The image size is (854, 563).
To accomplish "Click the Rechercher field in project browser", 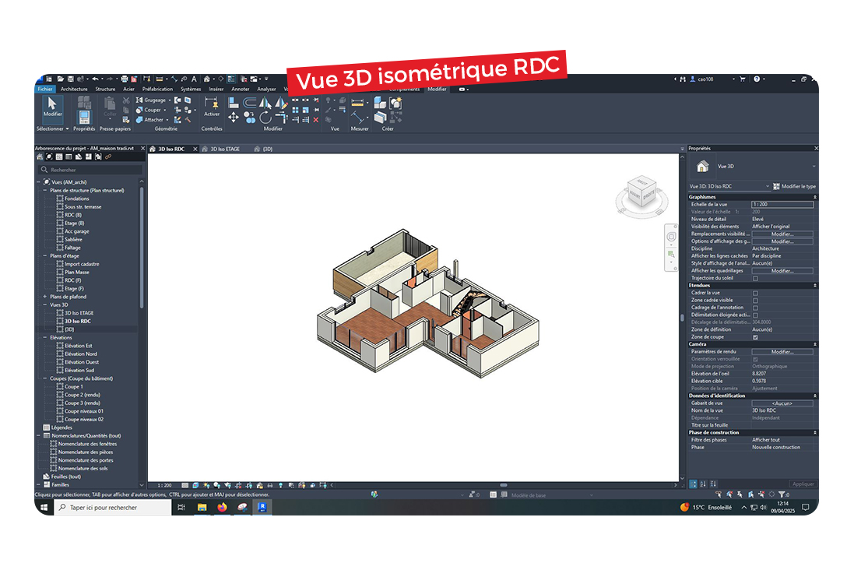I will pos(90,170).
